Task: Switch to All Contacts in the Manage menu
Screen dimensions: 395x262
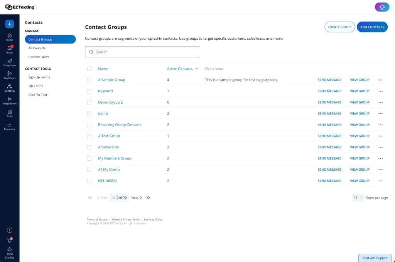Action: click(x=37, y=48)
